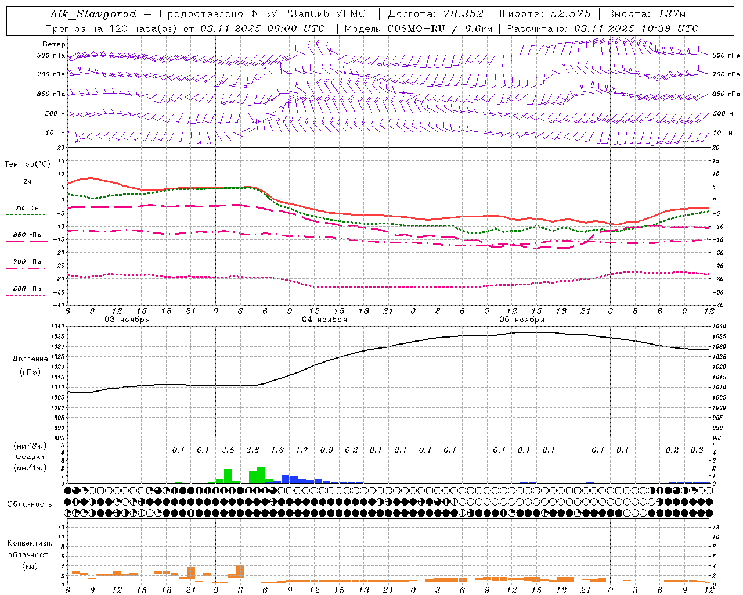This screenshot has width=743, height=595.
Task: Click the 0.9 precipitation total value
Action: (x=327, y=450)
